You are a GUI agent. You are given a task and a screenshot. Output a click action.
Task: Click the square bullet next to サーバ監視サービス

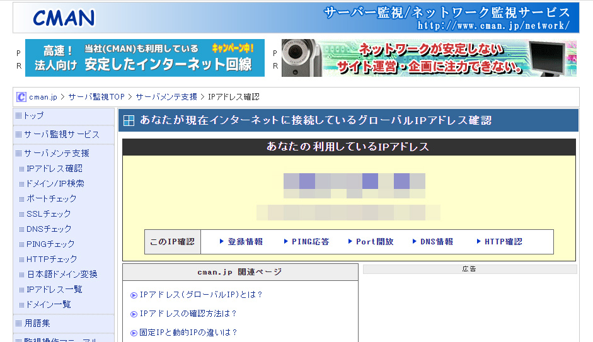[18, 135]
